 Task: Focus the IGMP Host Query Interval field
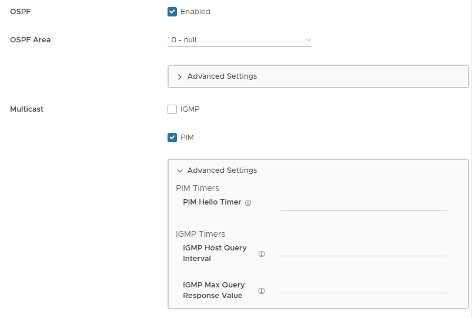[x=363, y=249]
